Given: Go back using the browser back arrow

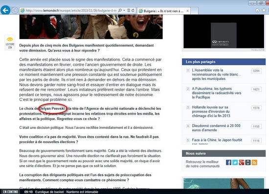Looking at the screenshot, I should click(5, 10).
